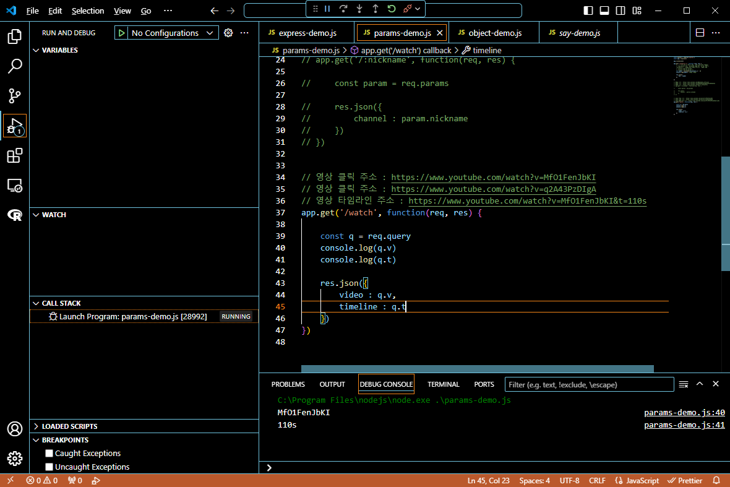Close the params-demo.js tab
The height and width of the screenshot is (487, 730).
(x=439, y=33)
